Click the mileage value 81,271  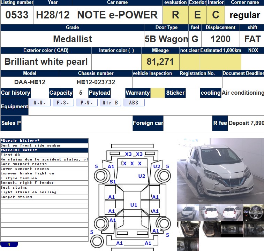[x=160, y=62]
